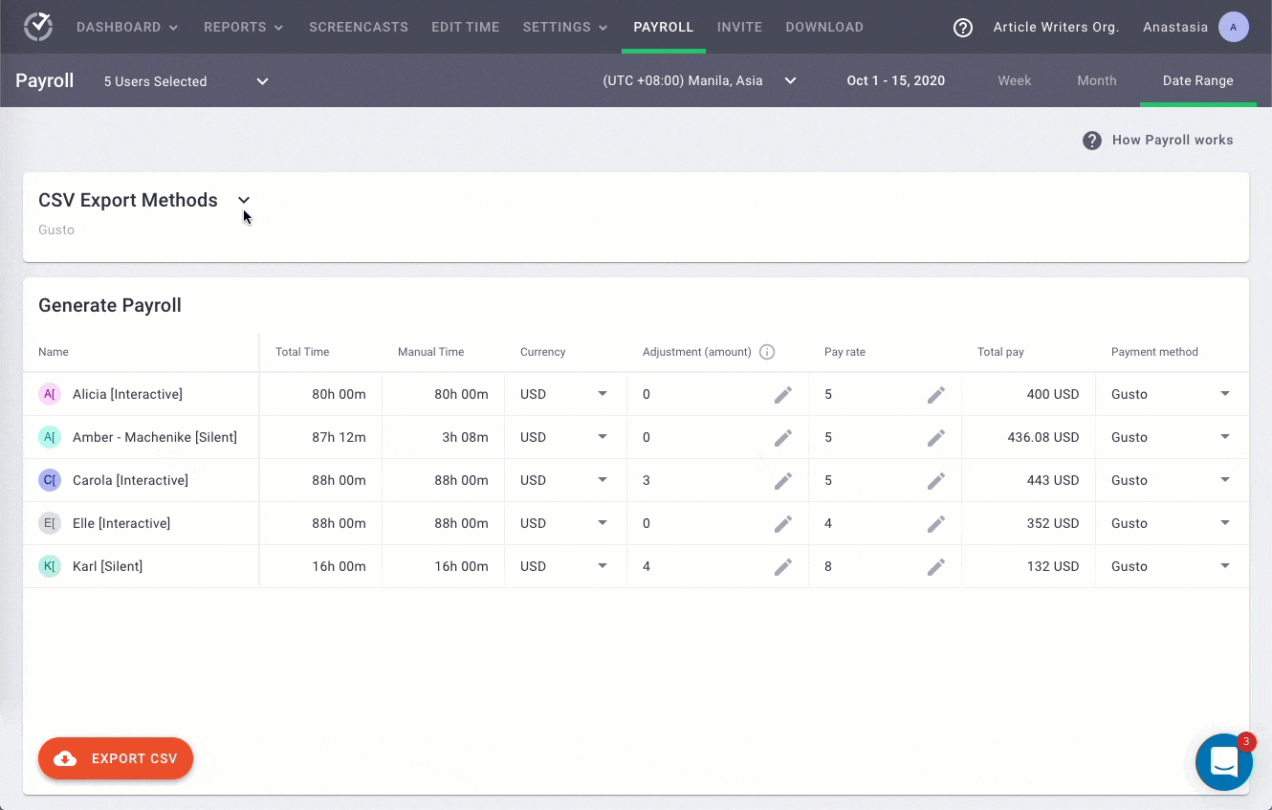Click the adjustment info icon

coord(766,352)
